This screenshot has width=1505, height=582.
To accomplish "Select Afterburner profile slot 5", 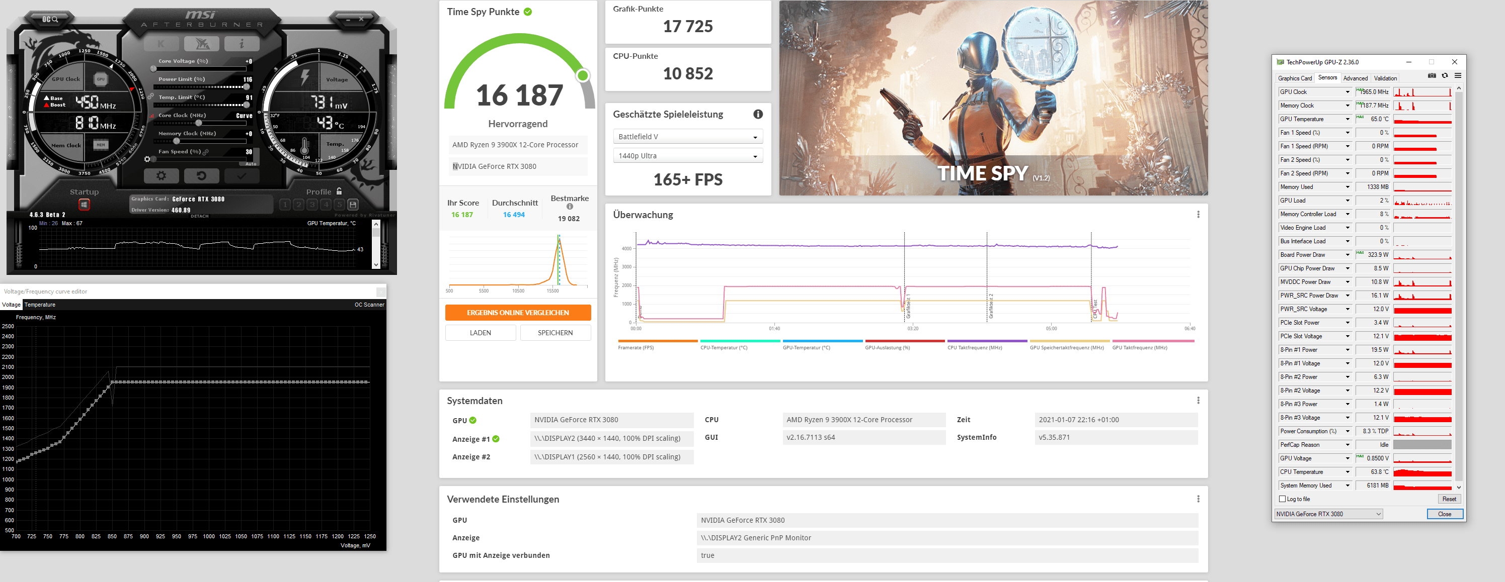I will (340, 205).
